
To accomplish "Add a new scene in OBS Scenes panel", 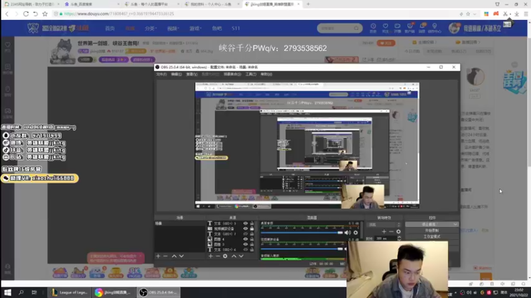I will point(158,256).
